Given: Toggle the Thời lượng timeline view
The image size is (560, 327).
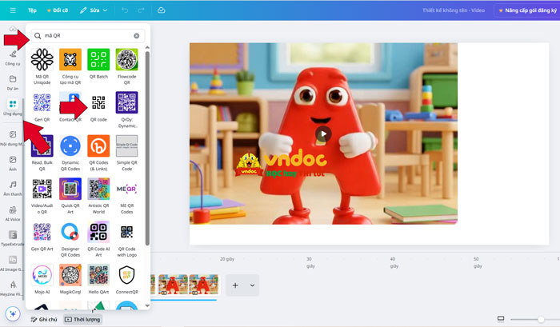Looking at the screenshot, I should click(83, 319).
